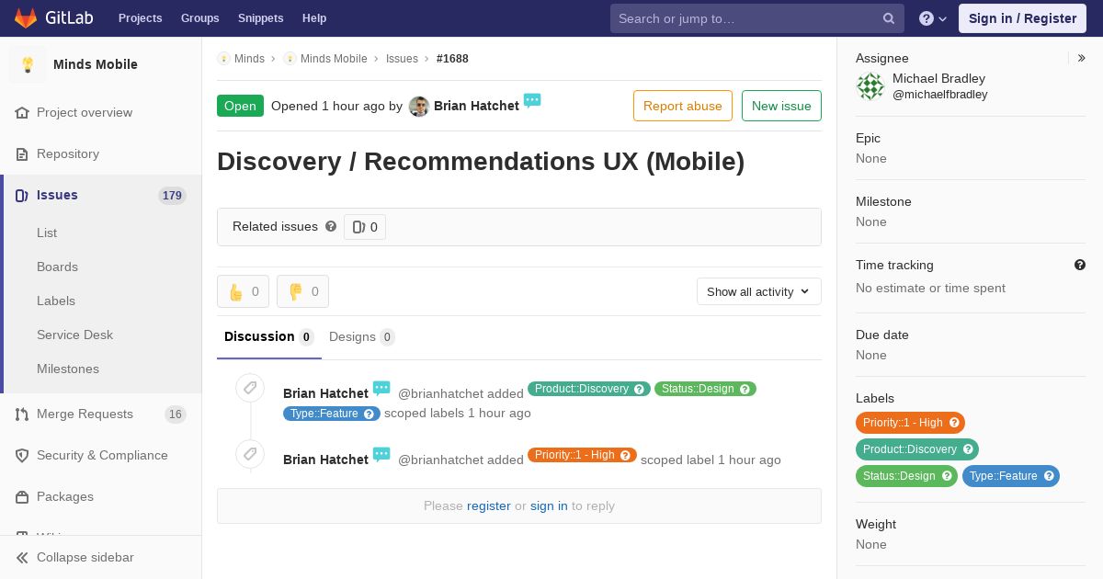Screen dimensions: 1103x579
Task: Open the Service Desk sidebar item
Action: 74,335
